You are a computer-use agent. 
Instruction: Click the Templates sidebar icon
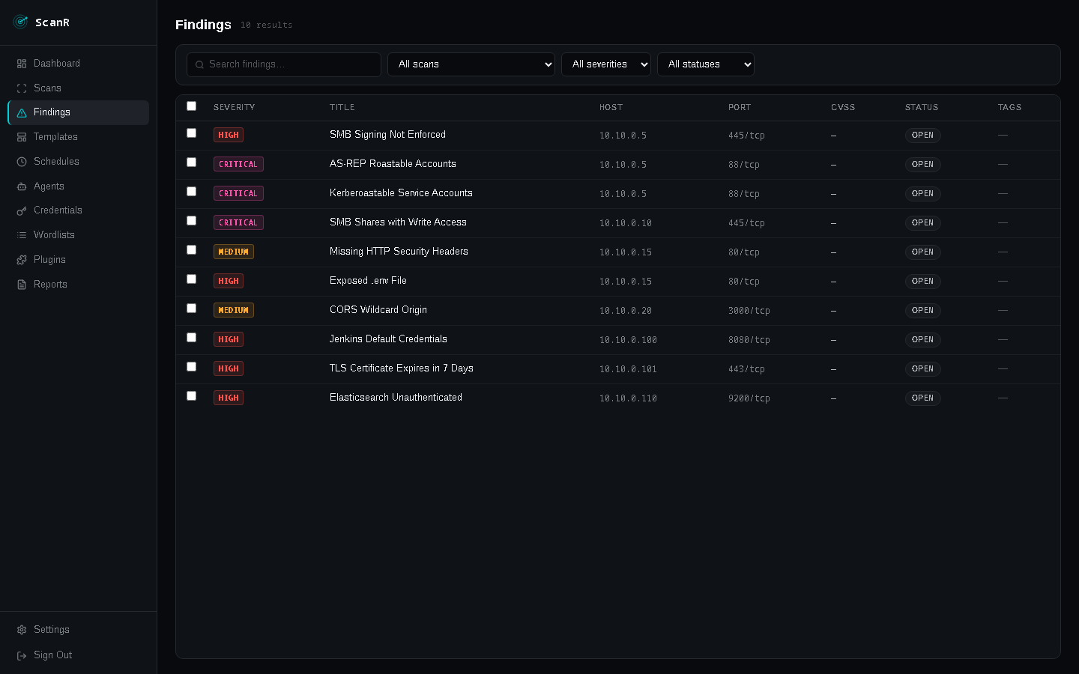click(22, 137)
